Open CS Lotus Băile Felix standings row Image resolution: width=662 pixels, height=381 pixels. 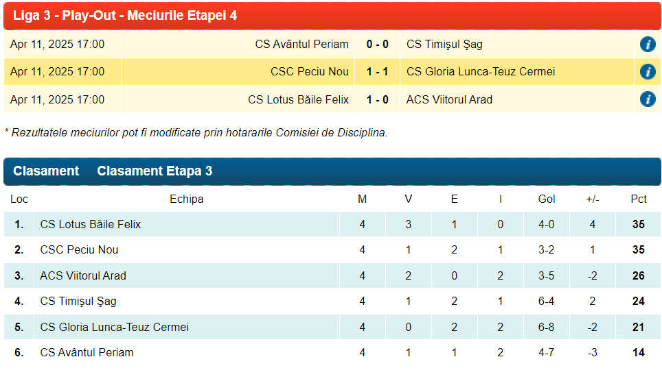click(91, 225)
